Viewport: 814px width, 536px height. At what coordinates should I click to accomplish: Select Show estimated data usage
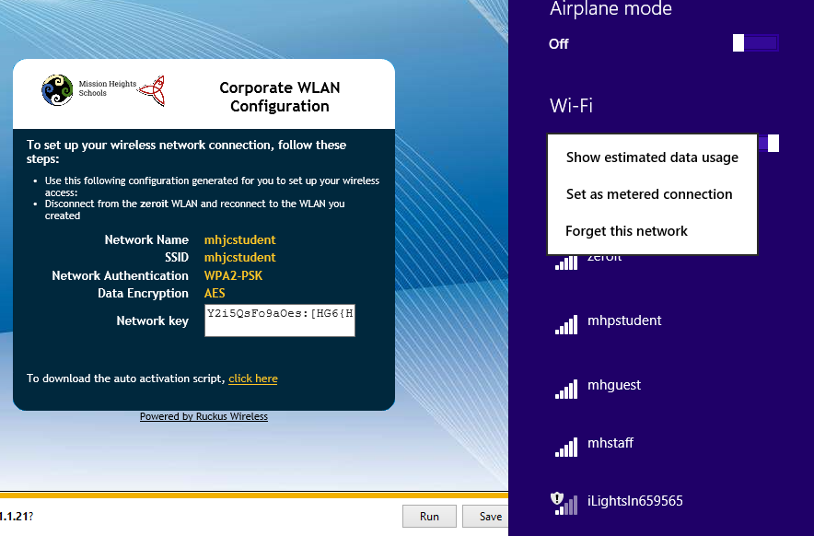click(652, 157)
